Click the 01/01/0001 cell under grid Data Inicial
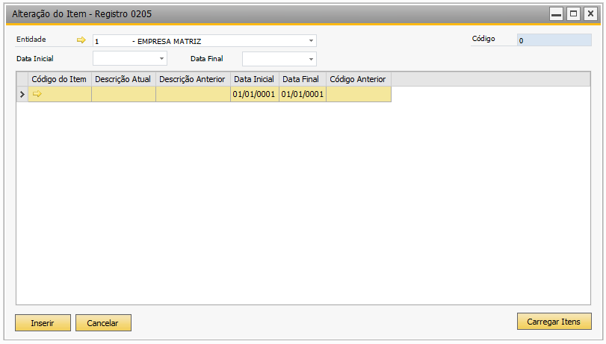Viewport: 606px width, 344px height. click(255, 94)
